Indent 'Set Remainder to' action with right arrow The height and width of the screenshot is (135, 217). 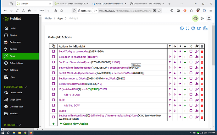pyautogui.click(x=180, y=78)
